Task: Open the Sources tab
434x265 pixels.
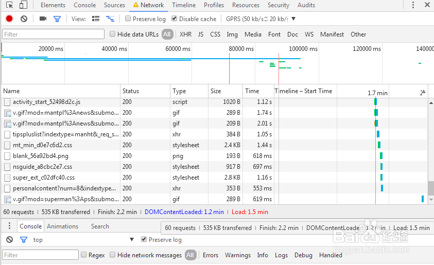Action: [114, 5]
